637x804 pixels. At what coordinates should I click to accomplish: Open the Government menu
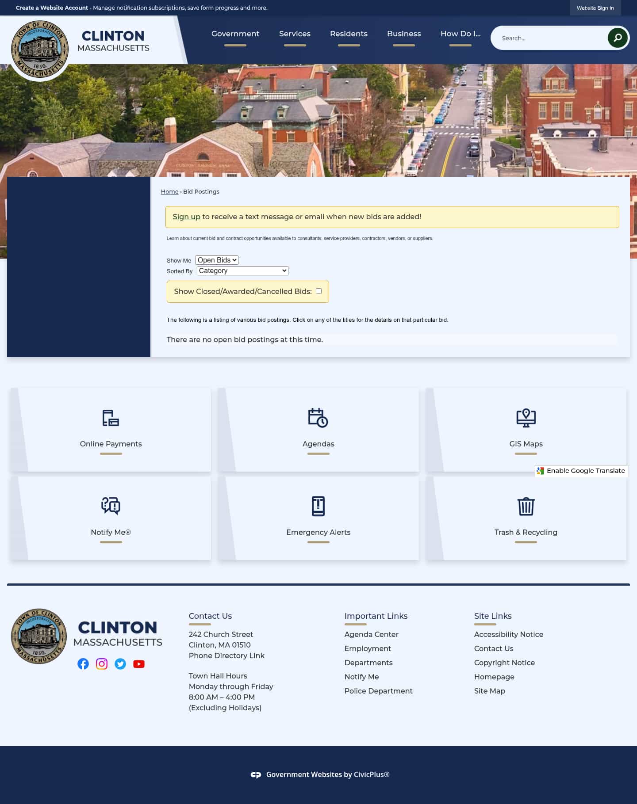click(x=235, y=34)
